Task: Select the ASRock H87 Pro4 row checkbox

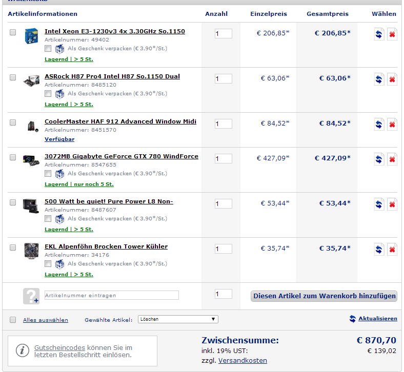Action: (13, 77)
